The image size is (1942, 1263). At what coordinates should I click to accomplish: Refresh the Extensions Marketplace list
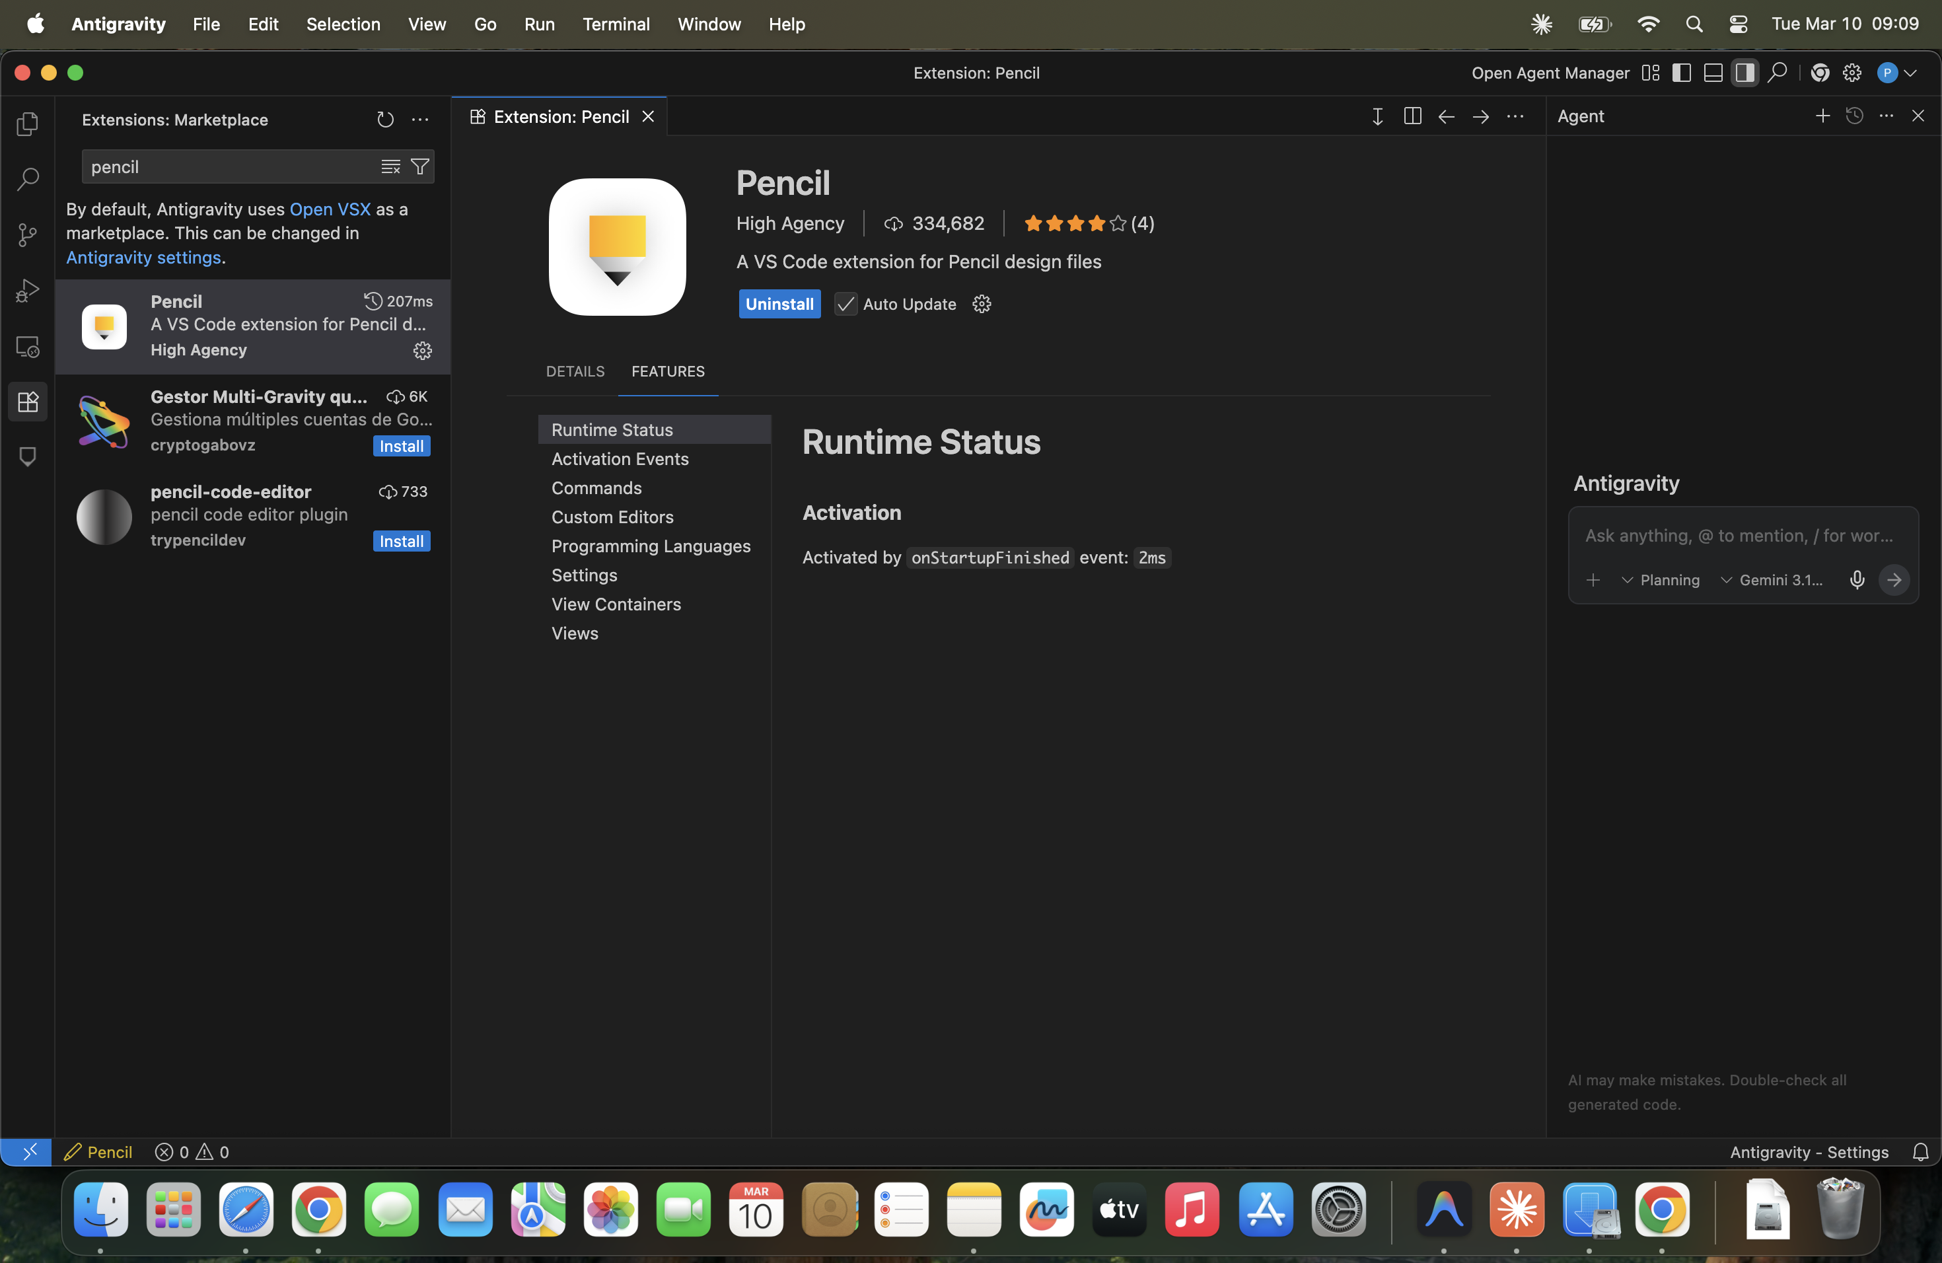(x=385, y=120)
